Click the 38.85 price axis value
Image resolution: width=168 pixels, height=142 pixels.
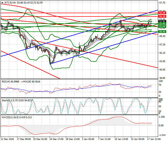pyautogui.click(x=162, y=78)
